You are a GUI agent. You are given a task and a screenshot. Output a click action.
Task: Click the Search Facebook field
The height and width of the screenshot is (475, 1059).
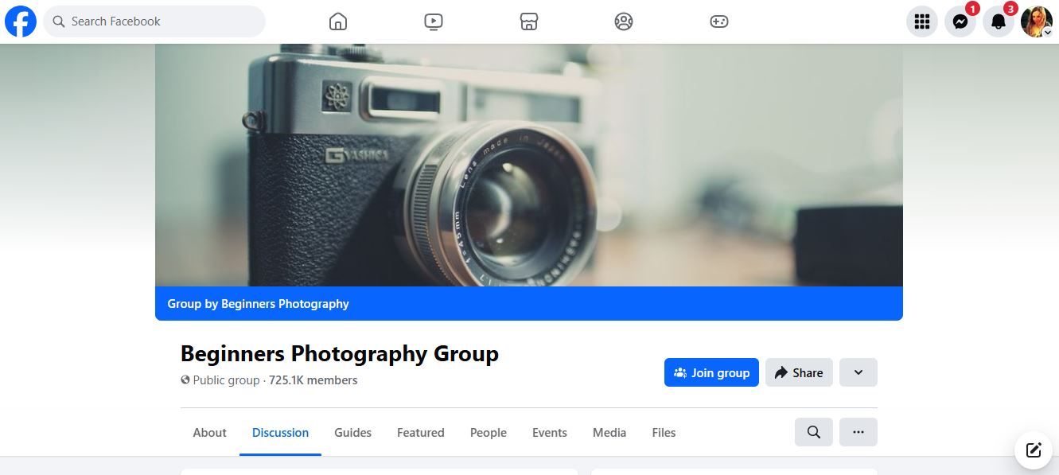[154, 21]
